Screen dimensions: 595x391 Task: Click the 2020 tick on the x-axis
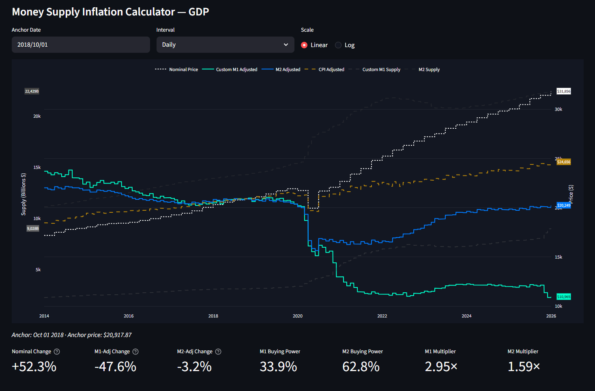[298, 316]
